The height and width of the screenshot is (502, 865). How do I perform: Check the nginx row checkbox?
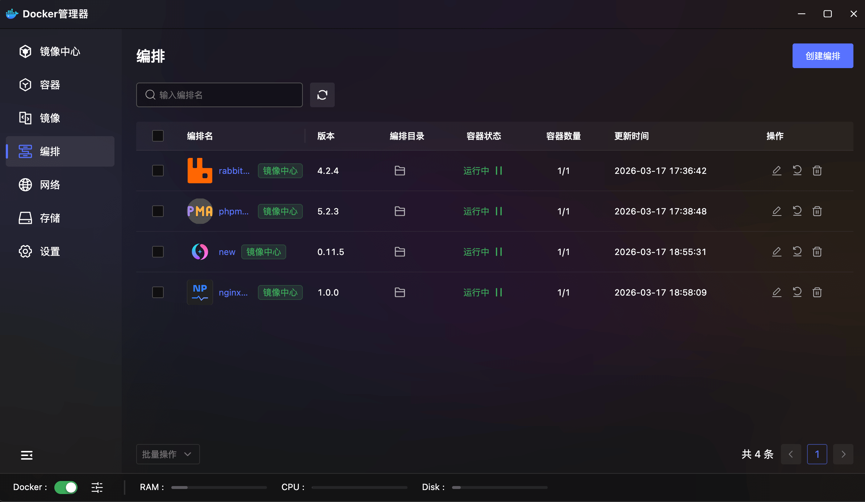(x=158, y=292)
